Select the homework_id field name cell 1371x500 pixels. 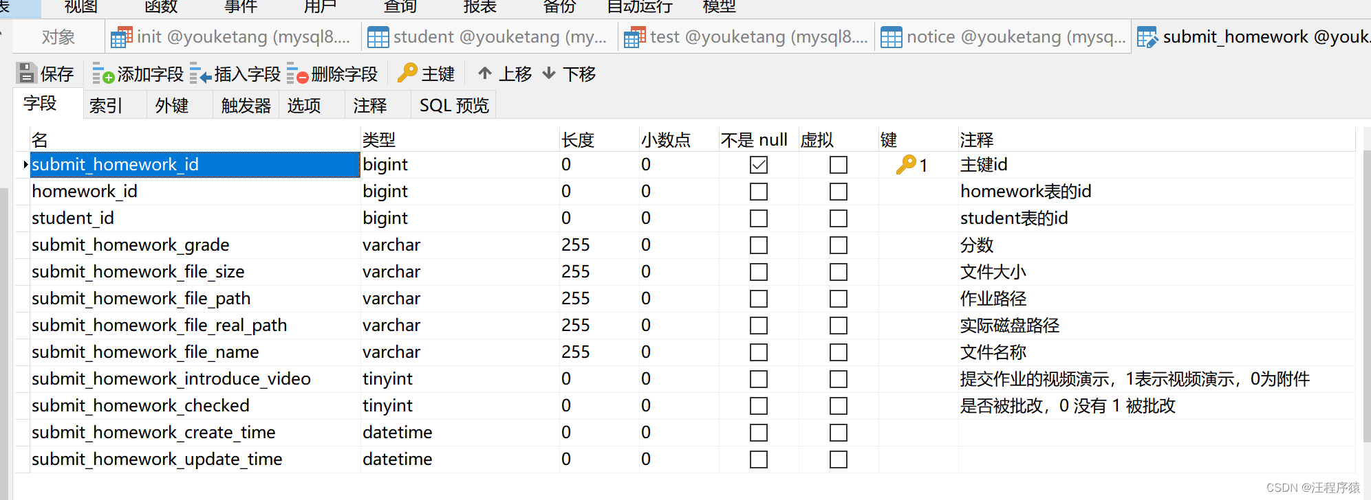point(195,192)
